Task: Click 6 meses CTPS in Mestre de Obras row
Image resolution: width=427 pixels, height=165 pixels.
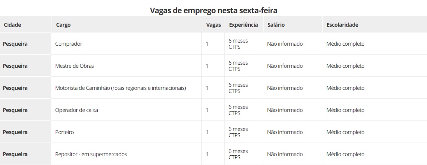Action: point(238,66)
